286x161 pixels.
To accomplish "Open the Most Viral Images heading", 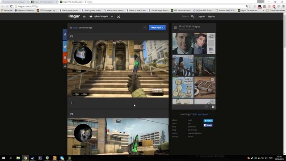I will coord(189,26).
